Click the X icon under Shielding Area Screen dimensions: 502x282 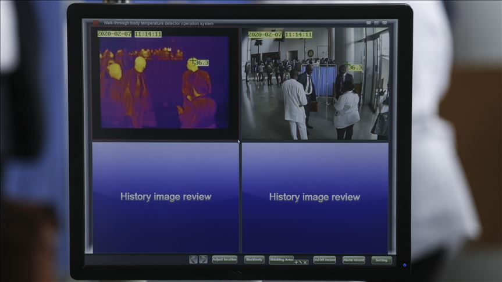pos(305,263)
